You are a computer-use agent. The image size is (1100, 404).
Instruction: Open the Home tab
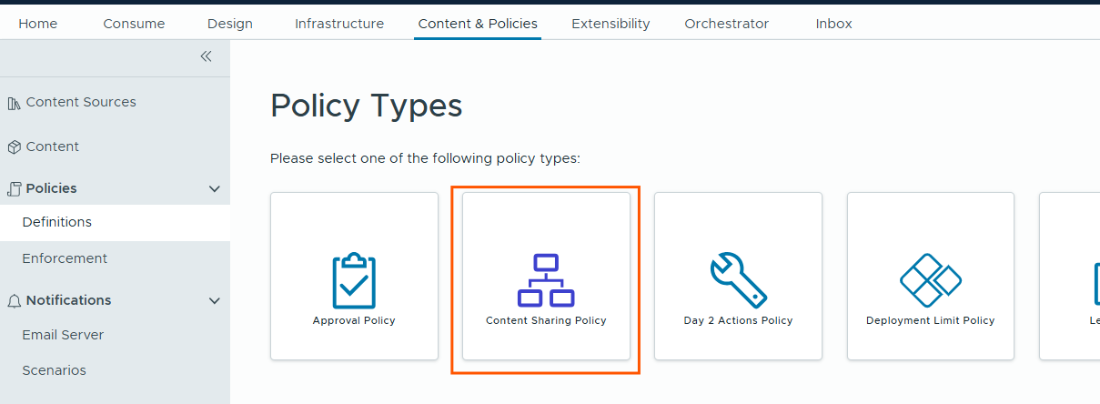point(37,24)
